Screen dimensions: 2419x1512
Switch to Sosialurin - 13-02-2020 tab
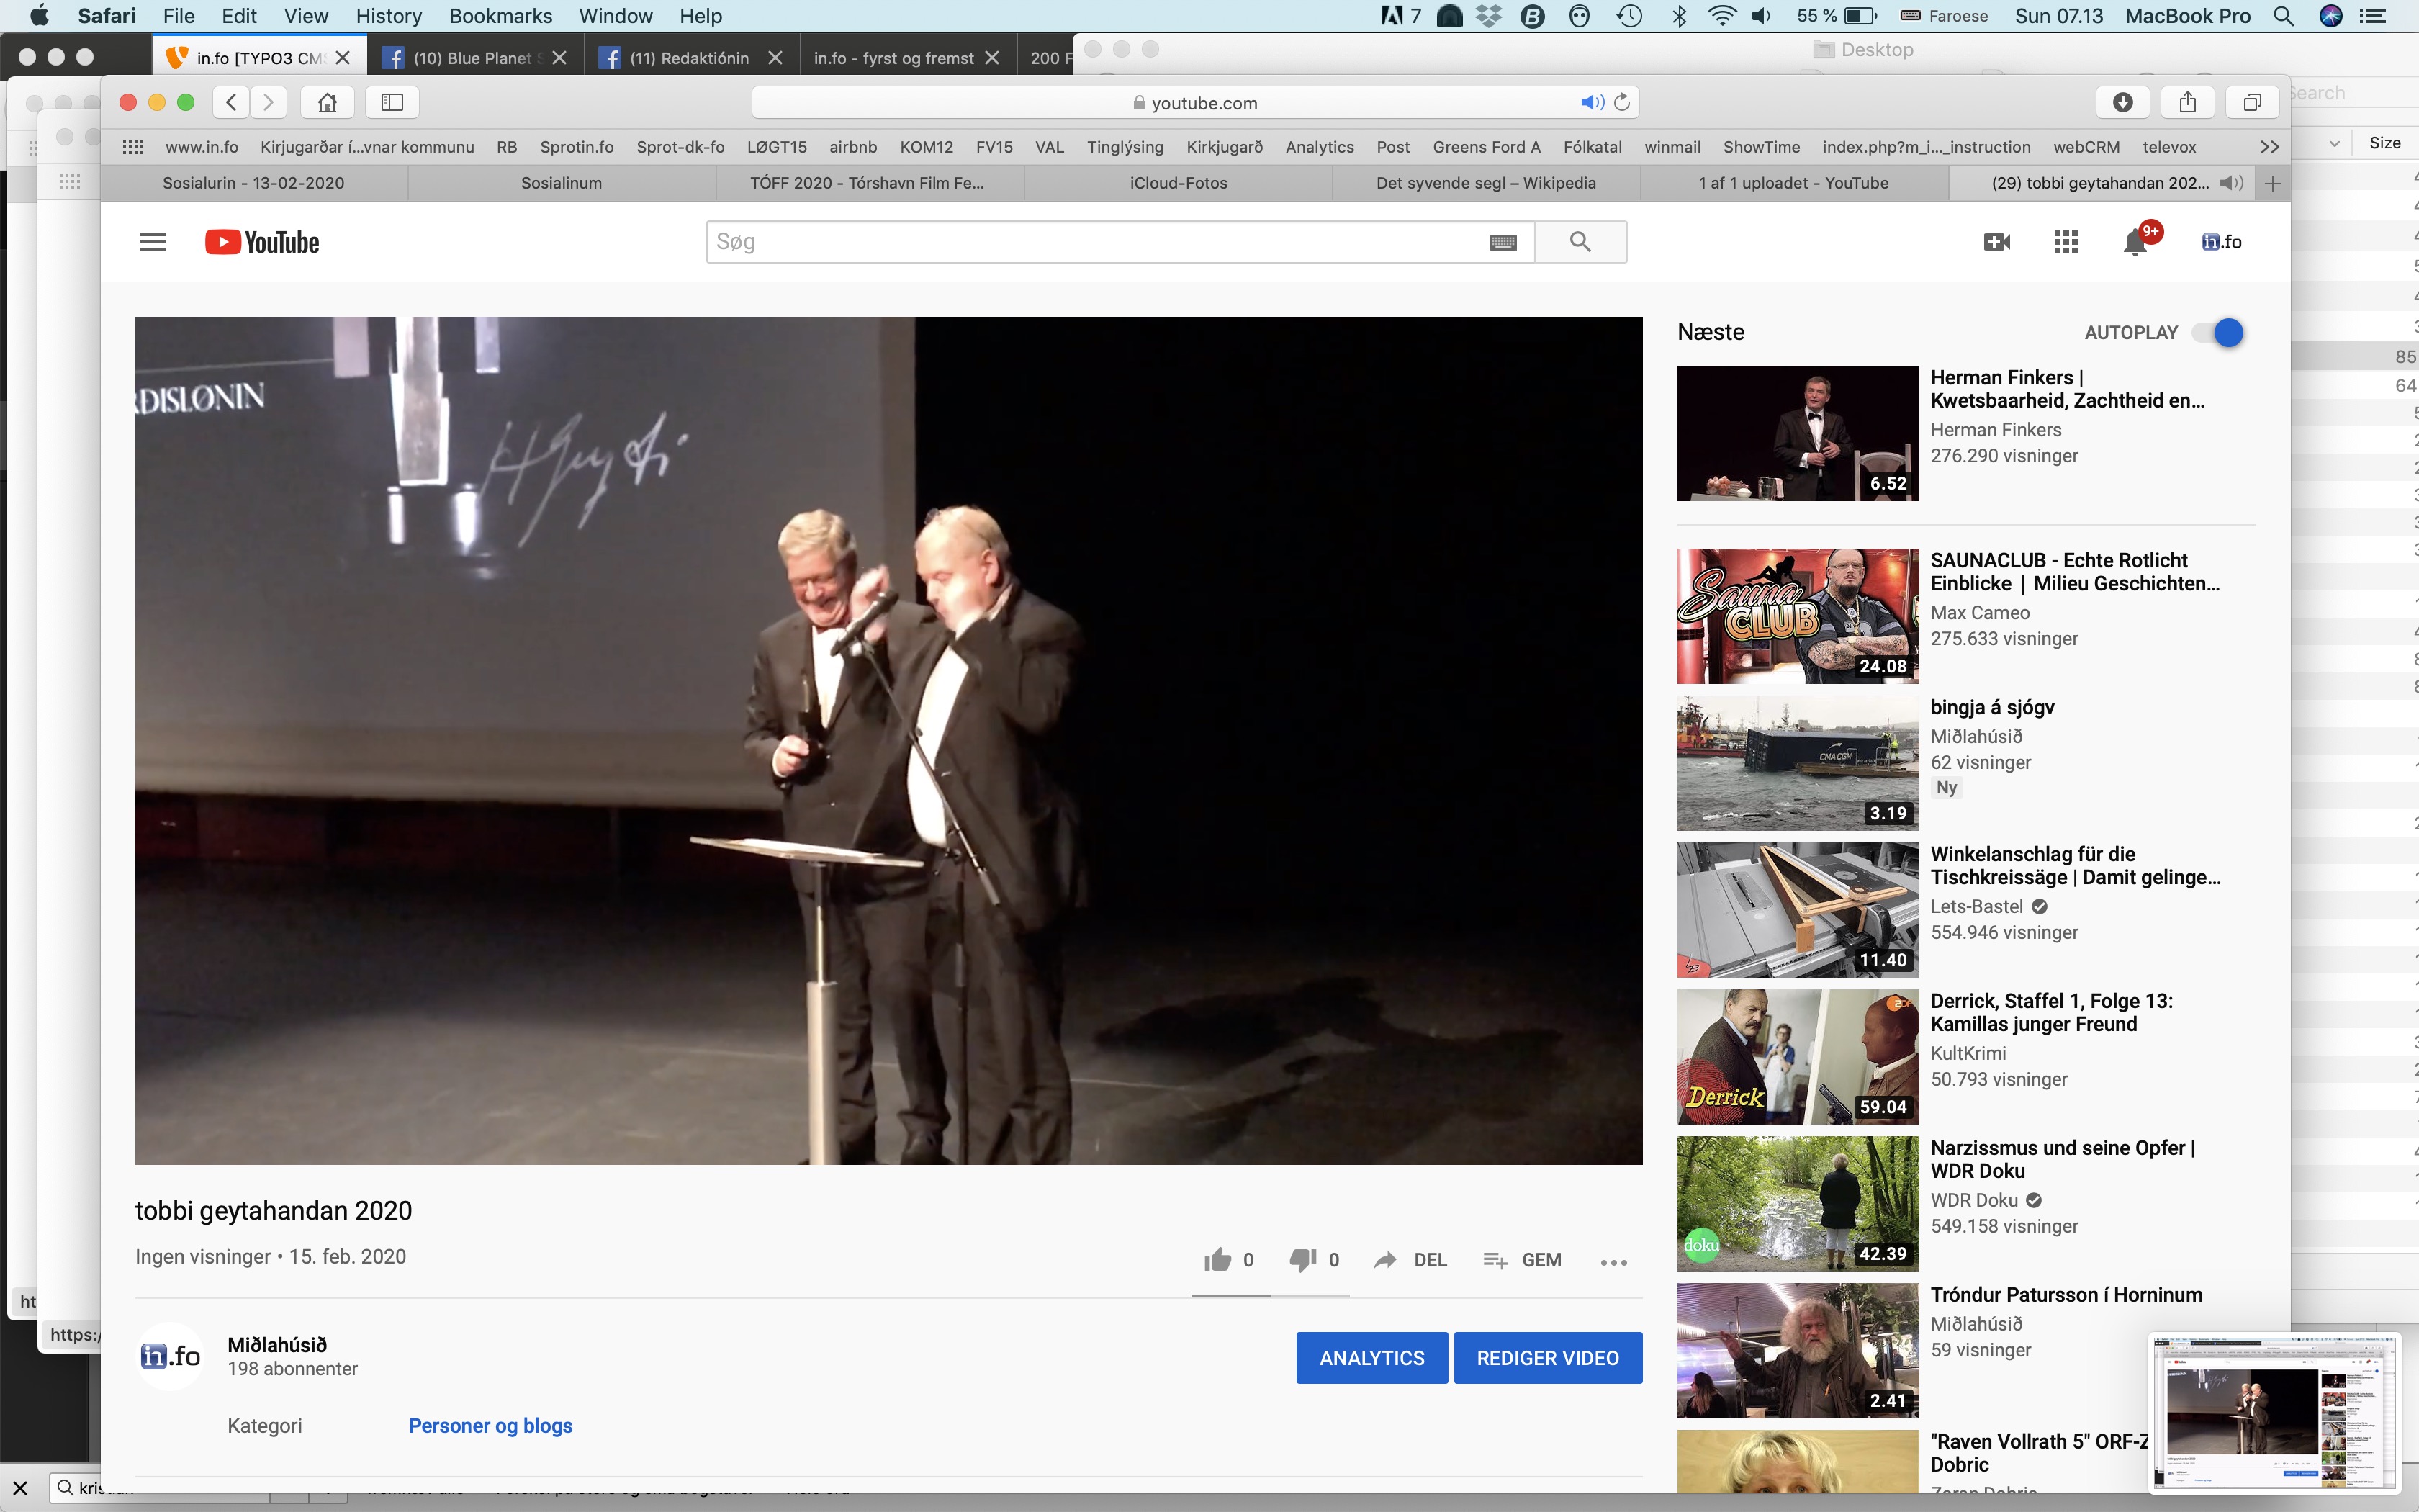point(254,183)
